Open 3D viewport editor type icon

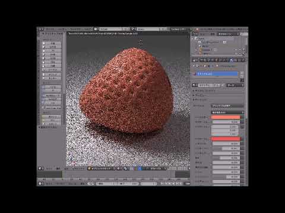[x=40, y=169]
